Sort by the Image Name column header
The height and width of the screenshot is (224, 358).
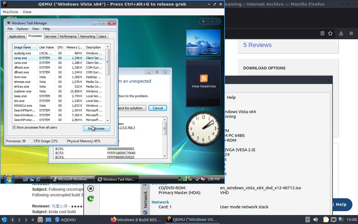point(25,47)
